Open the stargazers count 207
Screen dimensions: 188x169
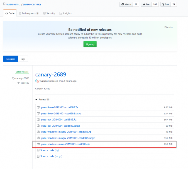[155, 4]
